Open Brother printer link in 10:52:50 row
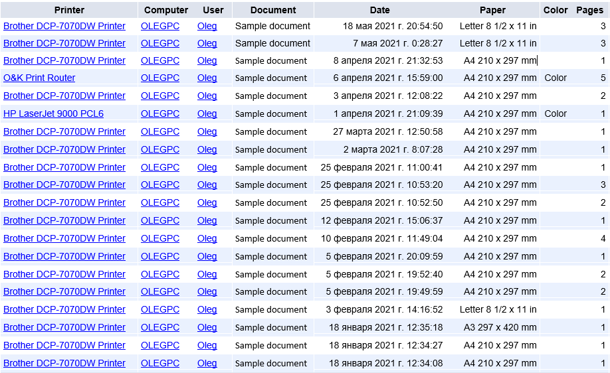This screenshot has width=610, height=373. [x=64, y=202]
